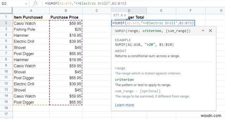
Task: Click the fx function icon
Action: (x=35, y=3)
